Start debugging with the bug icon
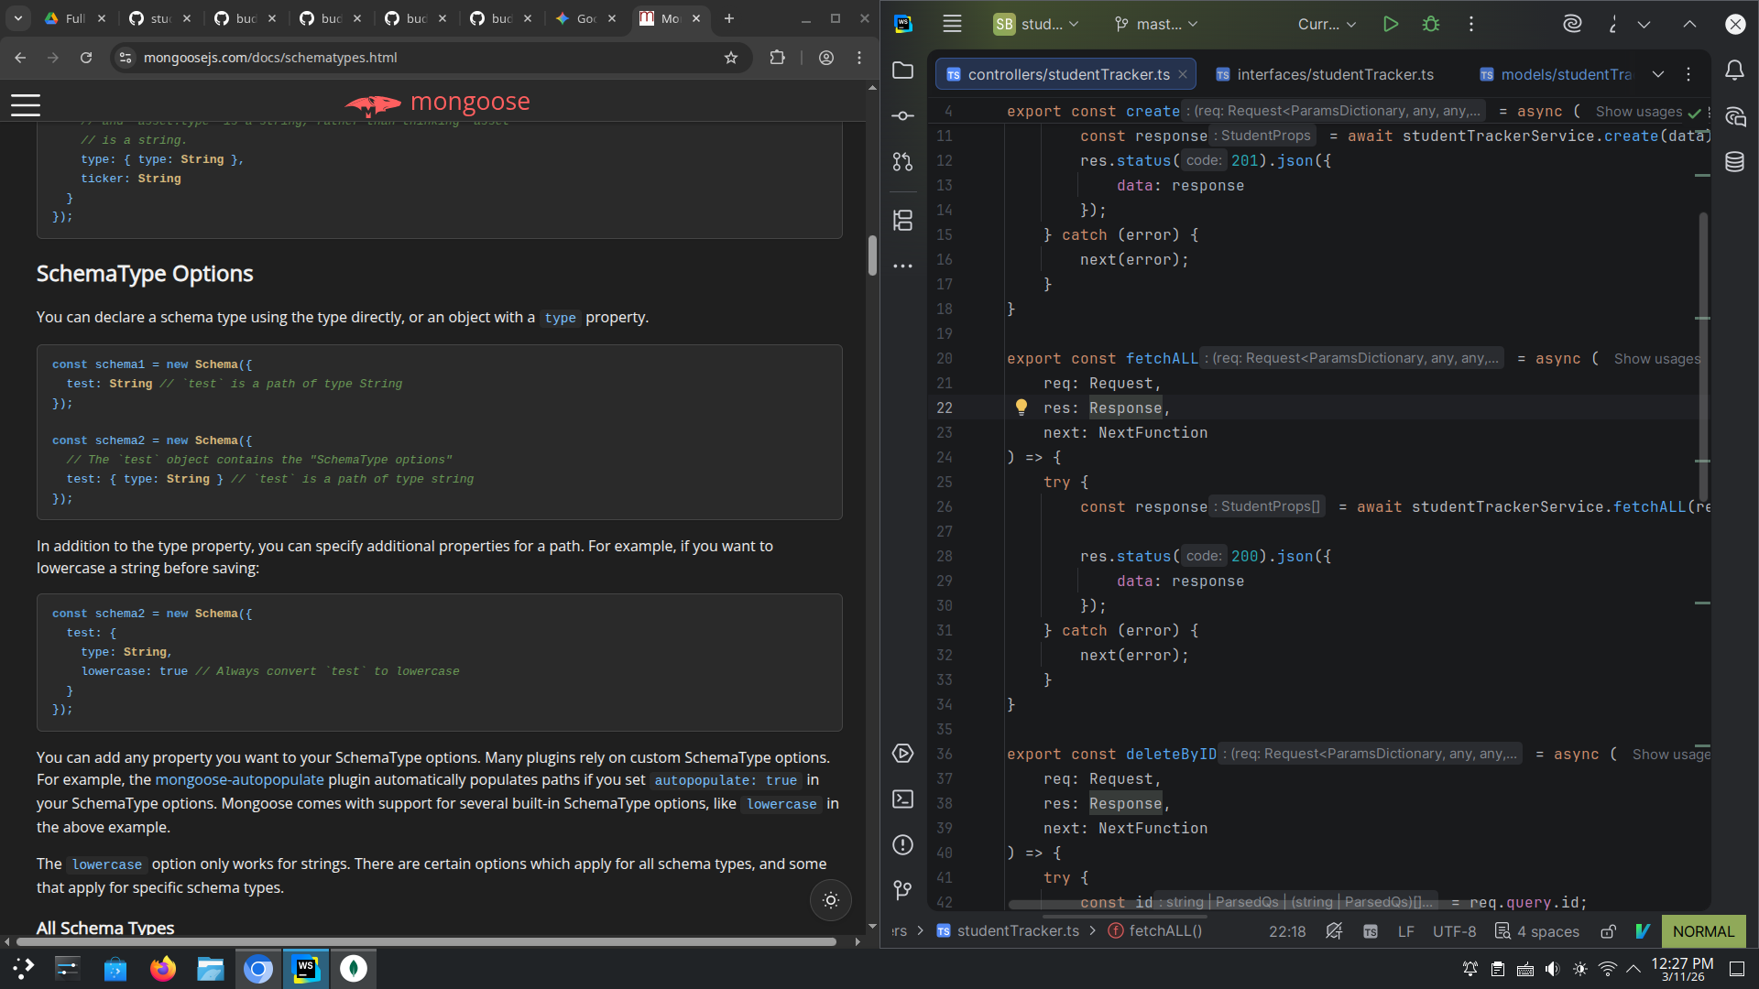The image size is (1759, 989). tap(1430, 25)
